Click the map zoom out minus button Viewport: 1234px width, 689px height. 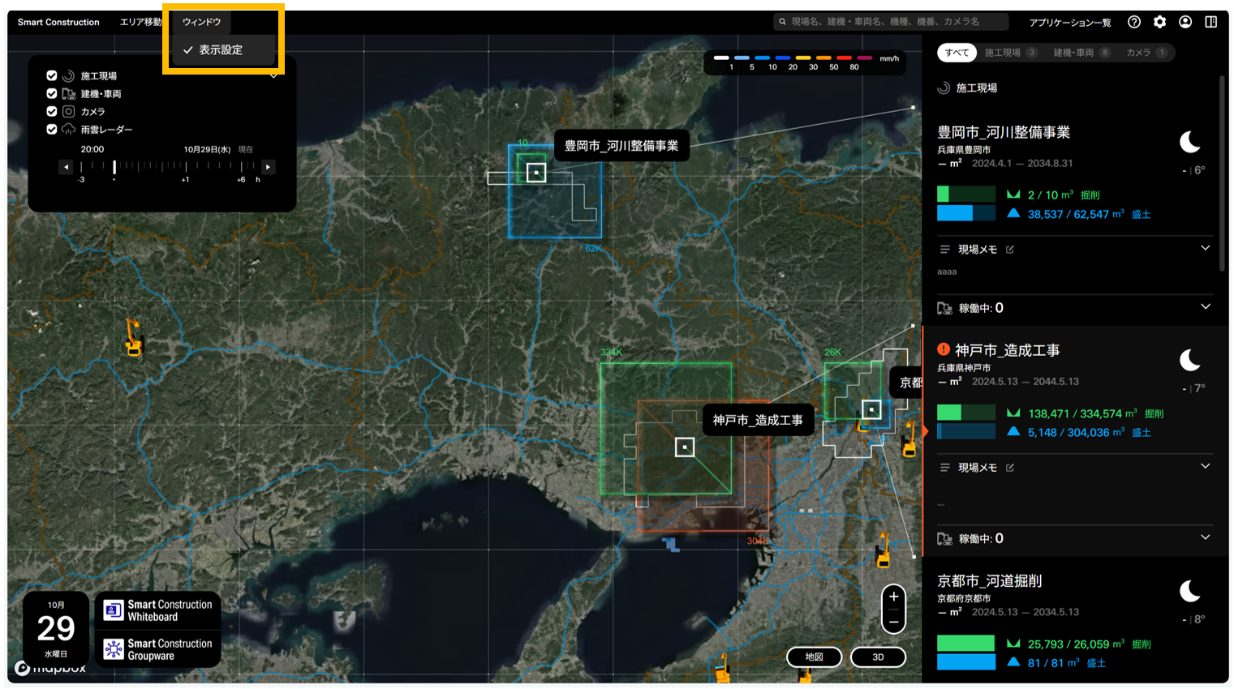click(x=893, y=622)
